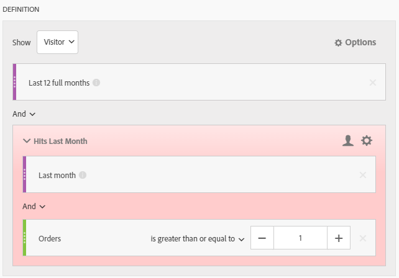Click the Orders value input field

300,238
